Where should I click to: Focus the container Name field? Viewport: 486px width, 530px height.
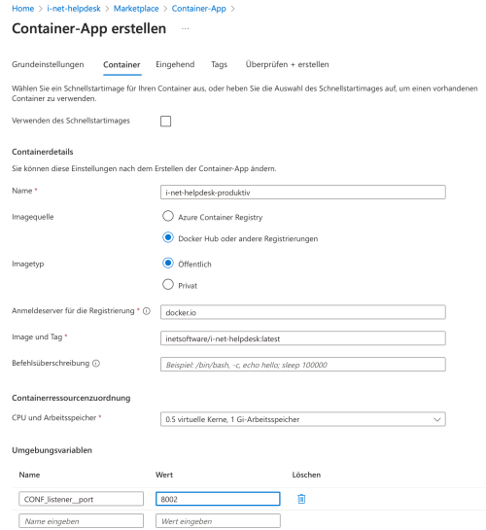[303, 193]
